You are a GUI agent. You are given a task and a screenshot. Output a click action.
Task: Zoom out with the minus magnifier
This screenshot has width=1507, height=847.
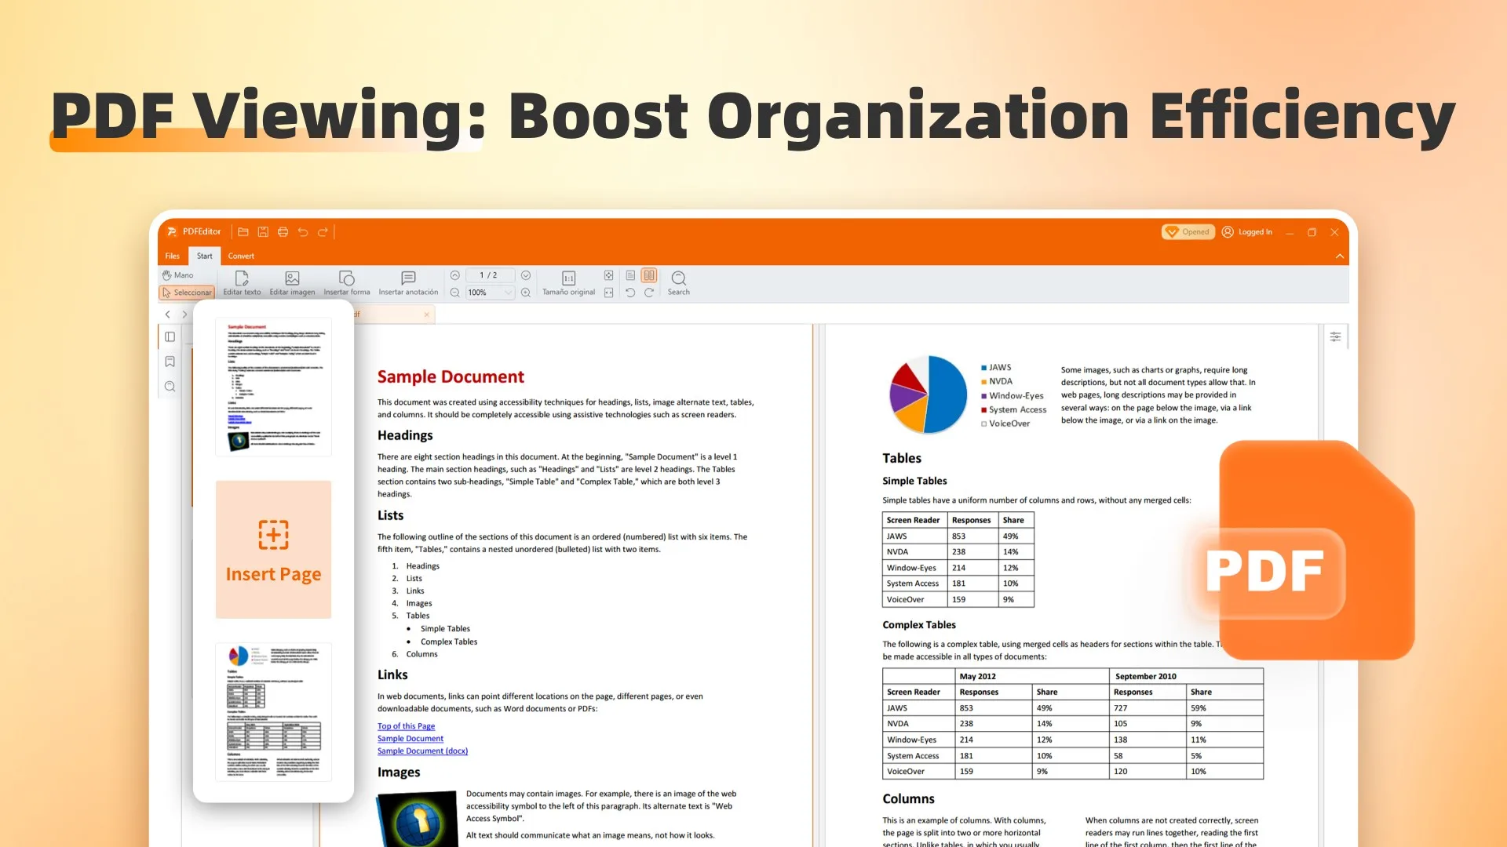[454, 293]
